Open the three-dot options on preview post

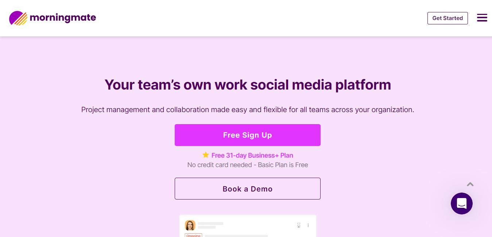click(x=308, y=225)
